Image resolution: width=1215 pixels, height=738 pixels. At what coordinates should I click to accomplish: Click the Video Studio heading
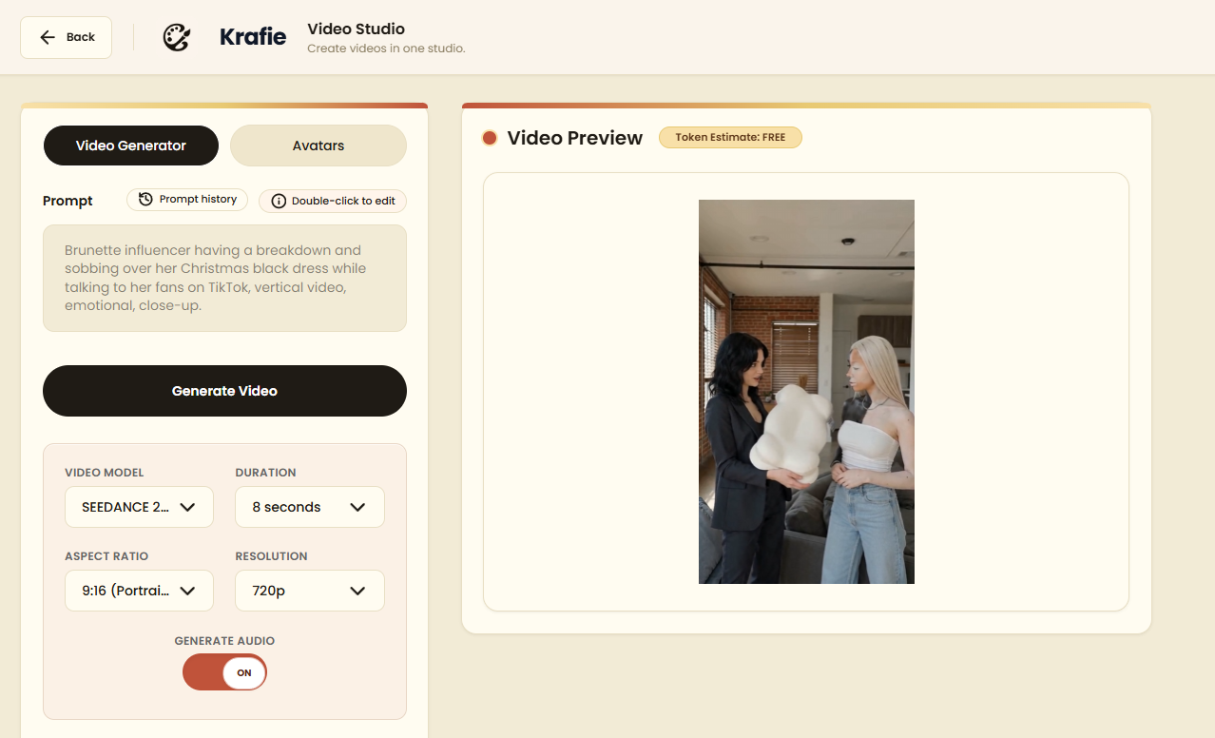tap(356, 29)
